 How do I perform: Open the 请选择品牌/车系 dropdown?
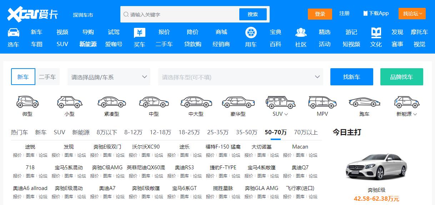109,77
